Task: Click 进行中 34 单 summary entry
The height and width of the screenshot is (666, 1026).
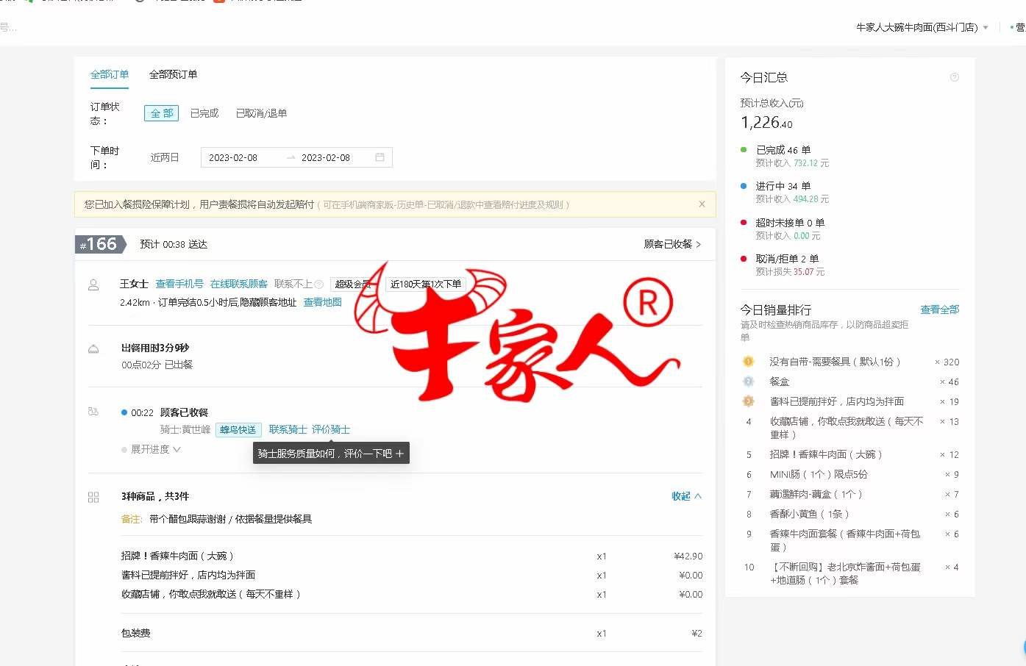Action: coord(783,186)
